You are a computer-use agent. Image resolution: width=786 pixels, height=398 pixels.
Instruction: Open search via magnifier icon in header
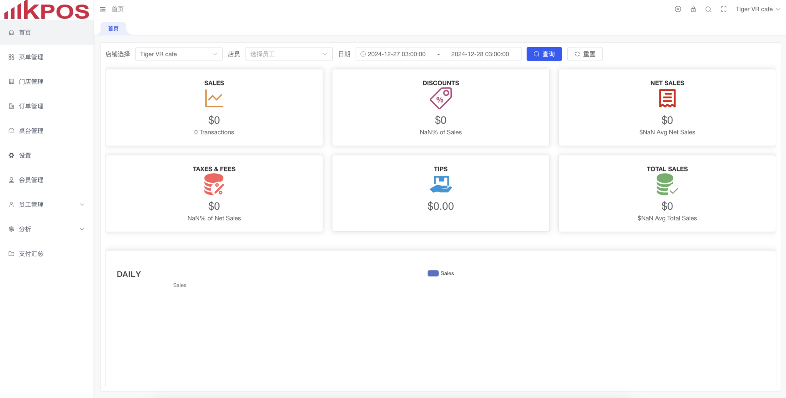(x=708, y=9)
